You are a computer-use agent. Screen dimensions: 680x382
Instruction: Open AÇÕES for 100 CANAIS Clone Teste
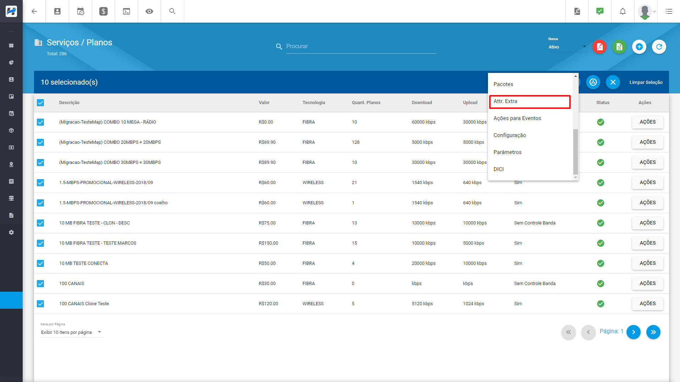click(x=647, y=304)
